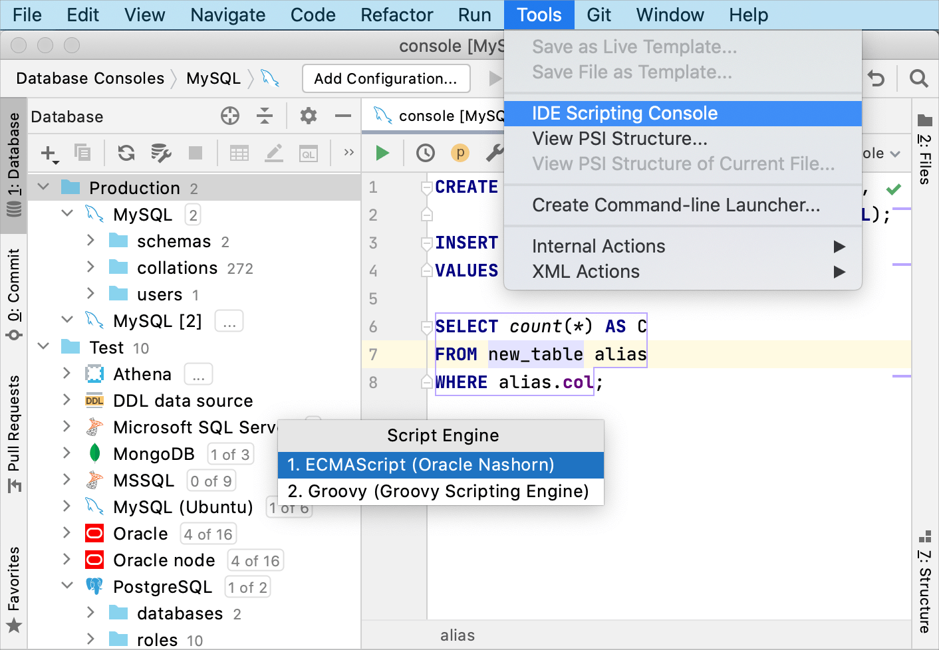Click the Database Consoles breadcrumb
Screen dimensions: 939x650
tap(90, 78)
